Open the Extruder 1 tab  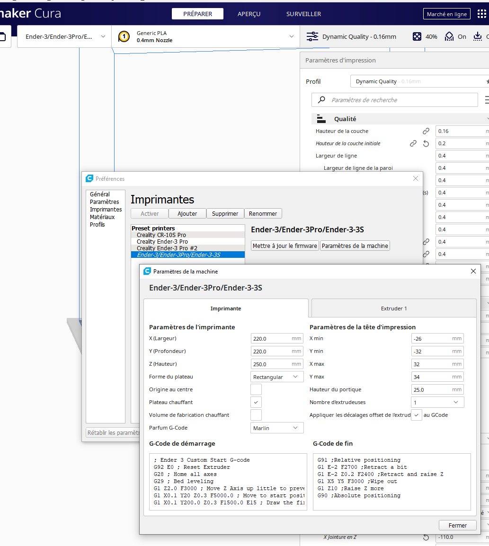[x=394, y=308]
